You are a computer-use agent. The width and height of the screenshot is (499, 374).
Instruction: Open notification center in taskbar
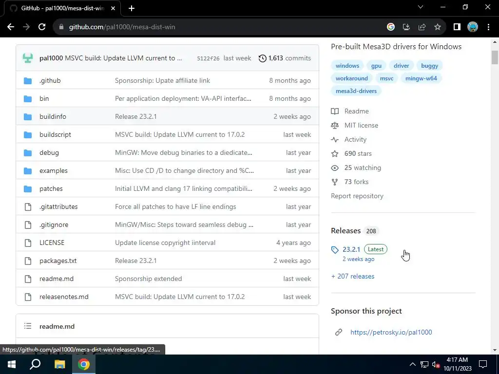click(x=483, y=364)
